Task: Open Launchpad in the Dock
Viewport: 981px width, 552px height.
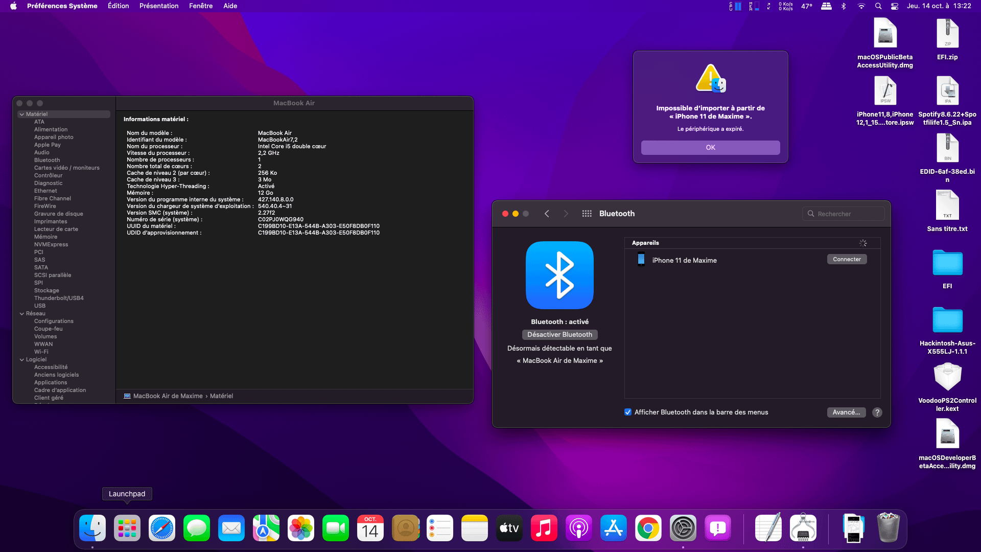Action: point(127,528)
